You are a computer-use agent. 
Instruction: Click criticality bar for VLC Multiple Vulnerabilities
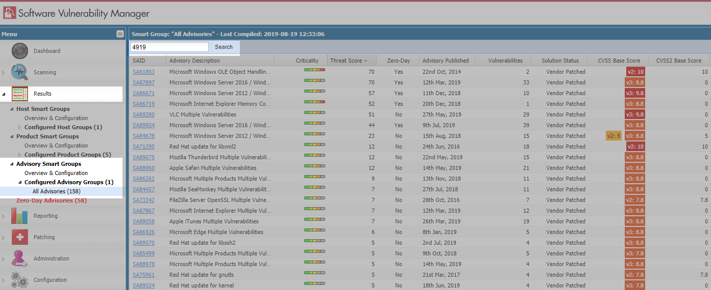click(314, 112)
